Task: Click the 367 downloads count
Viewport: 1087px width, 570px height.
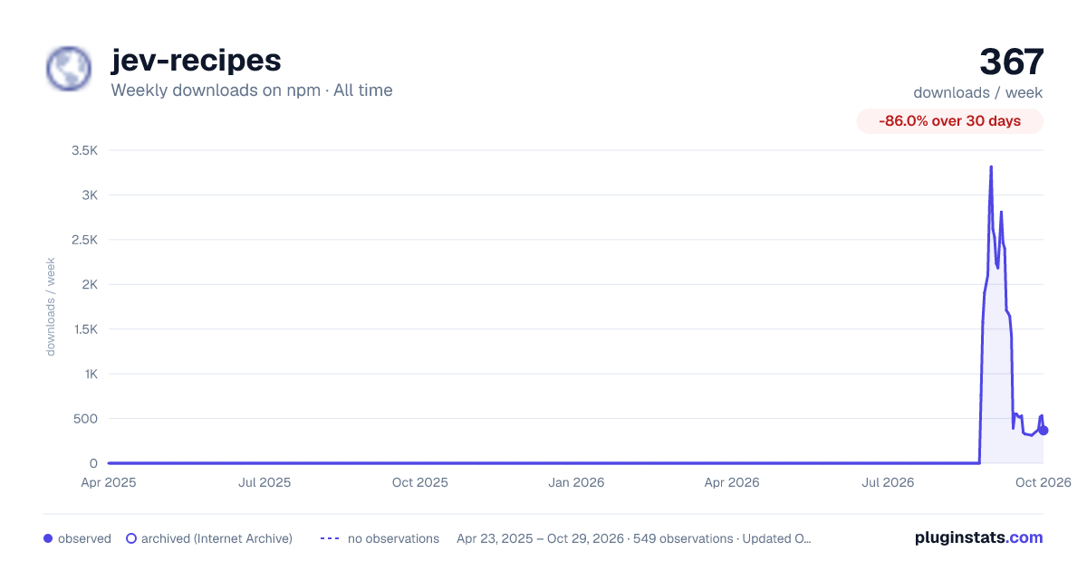Action: 1012,62
